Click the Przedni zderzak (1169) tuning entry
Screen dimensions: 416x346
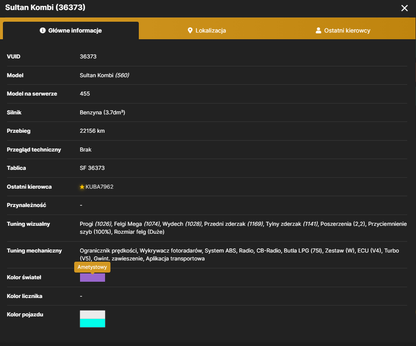233,224
